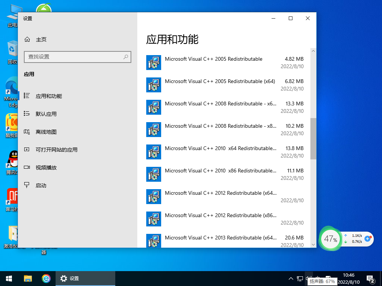382x286 pixels.
Task: Select Microsoft Visual C++ 2005 Redistributable entry
Action: (x=225, y=63)
